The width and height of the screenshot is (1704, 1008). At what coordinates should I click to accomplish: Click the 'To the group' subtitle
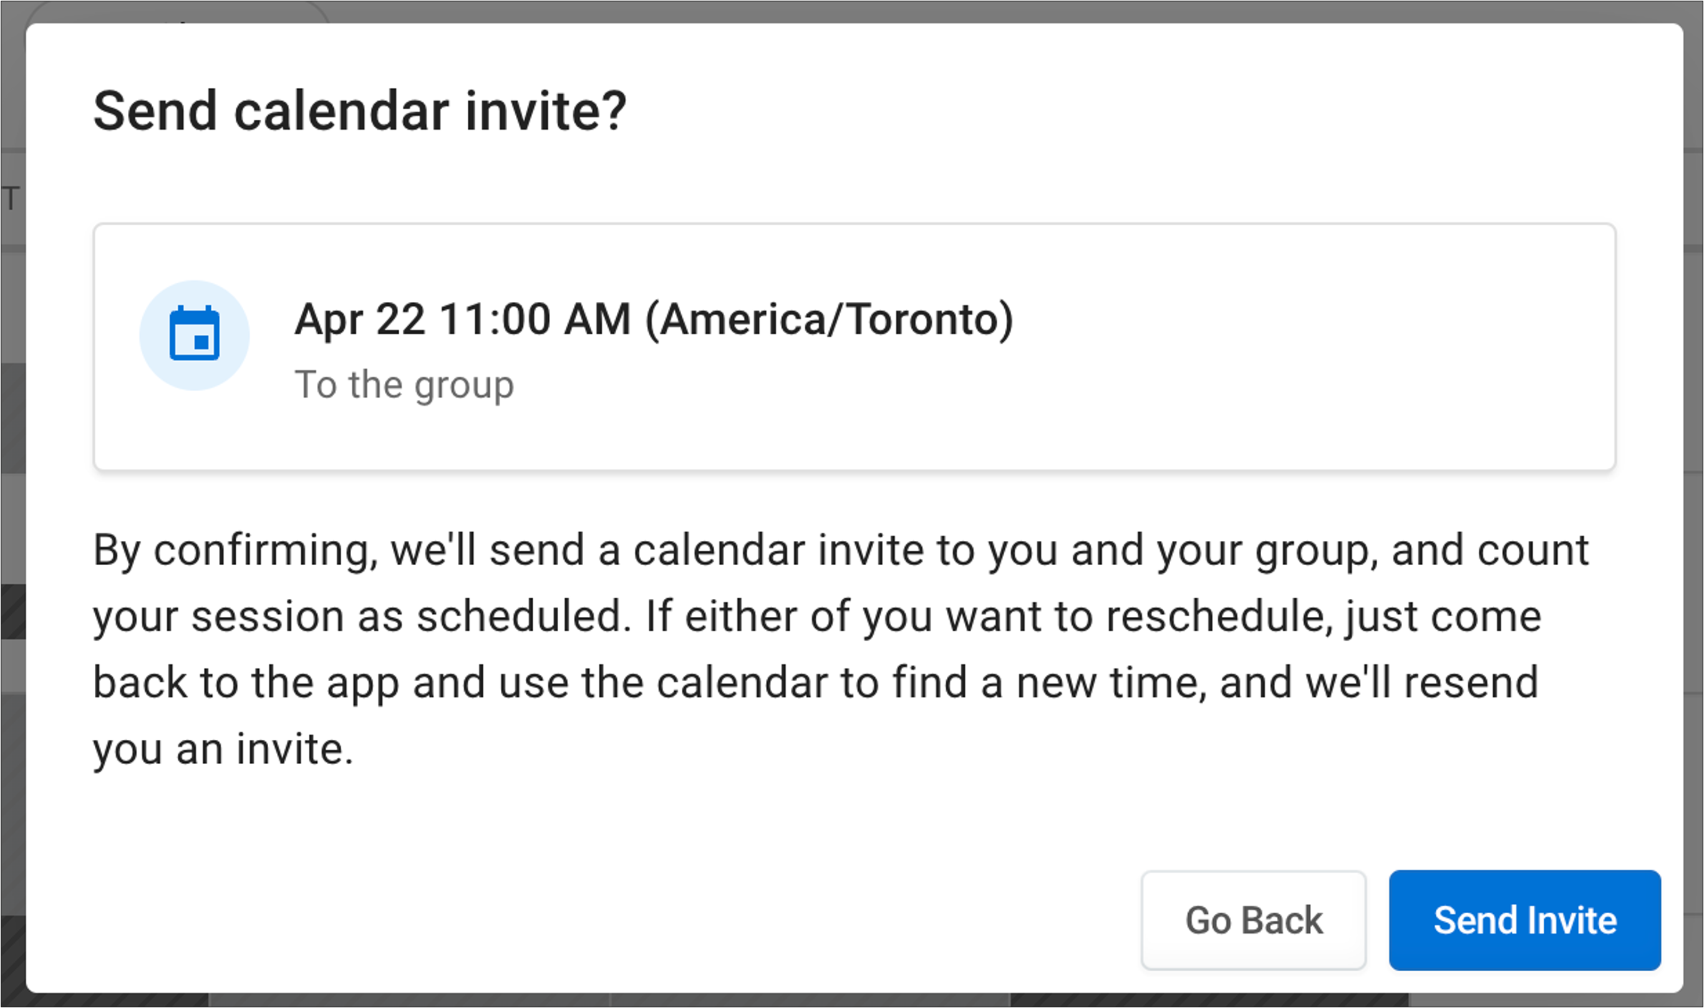404,385
